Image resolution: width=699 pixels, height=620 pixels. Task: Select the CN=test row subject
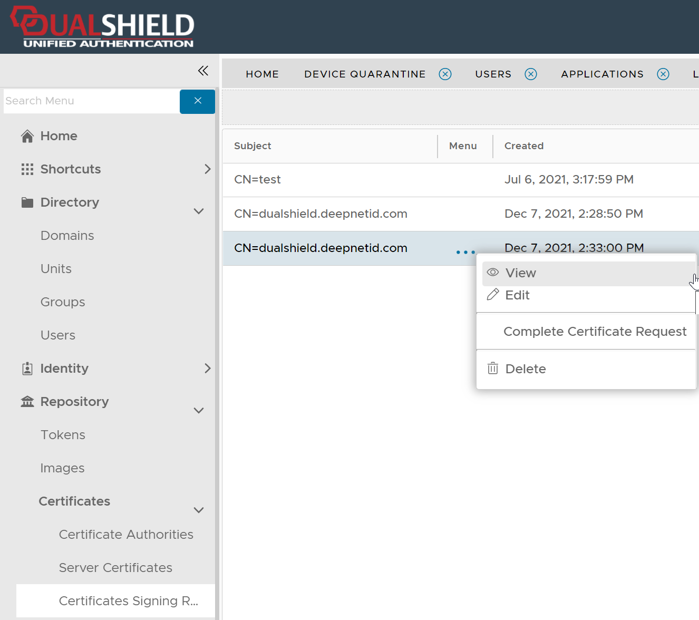[x=257, y=180]
